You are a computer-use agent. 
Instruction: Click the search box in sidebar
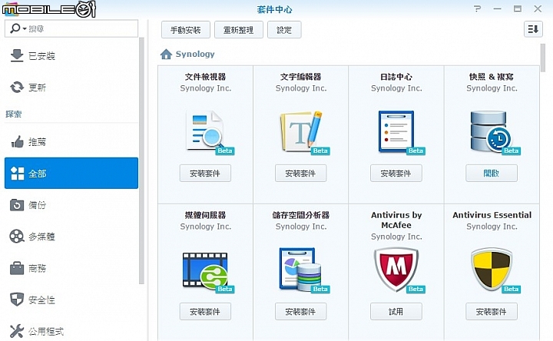click(x=71, y=28)
